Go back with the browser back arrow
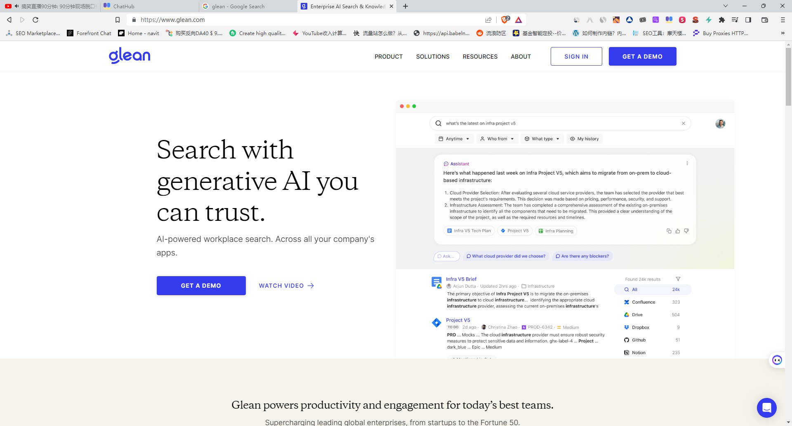 pos(9,20)
